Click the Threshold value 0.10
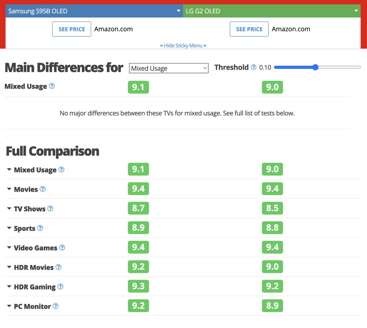Screen dimensions: 367x328 coord(265,67)
